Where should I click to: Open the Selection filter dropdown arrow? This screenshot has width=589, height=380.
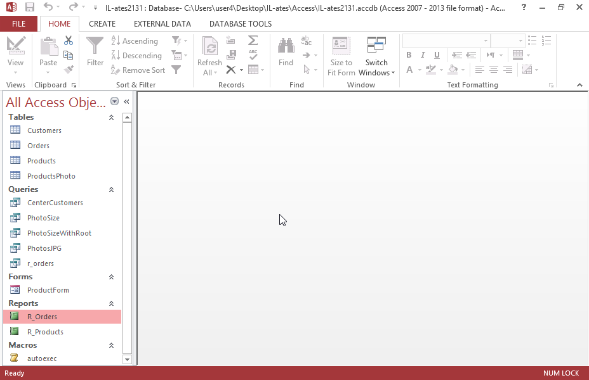[x=185, y=41]
